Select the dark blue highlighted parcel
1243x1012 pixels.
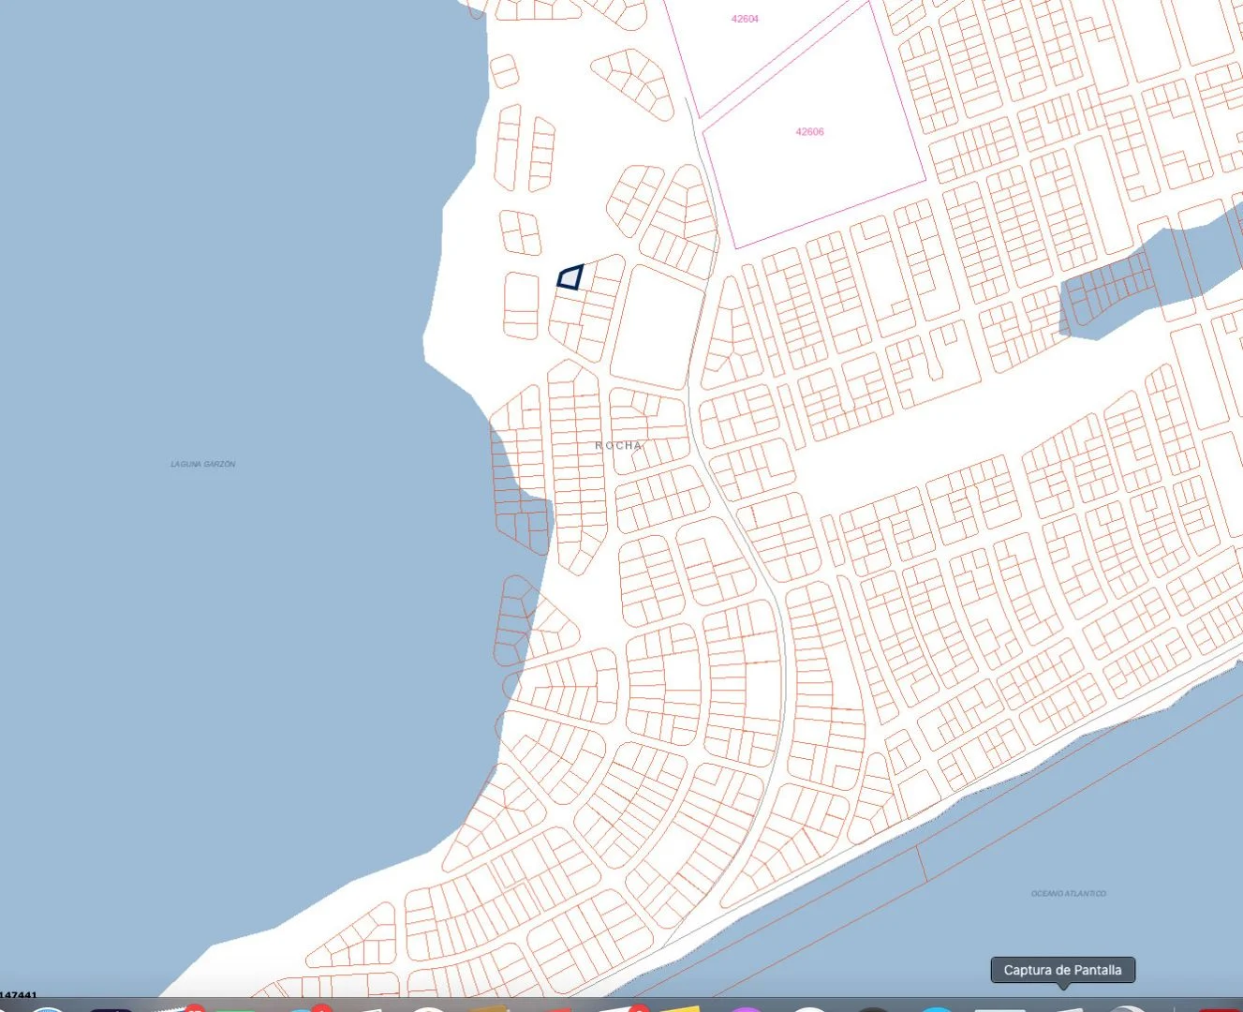(570, 278)
